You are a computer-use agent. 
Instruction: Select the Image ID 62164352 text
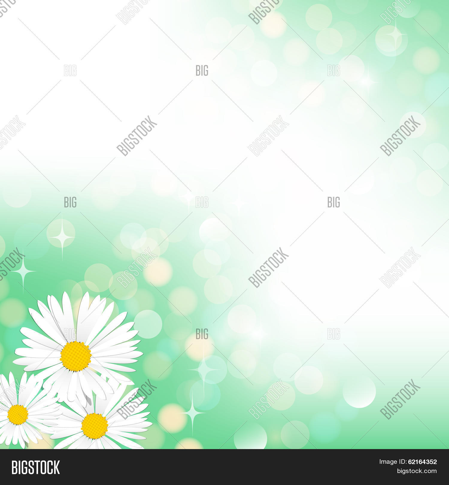click(x=408, y=462)
